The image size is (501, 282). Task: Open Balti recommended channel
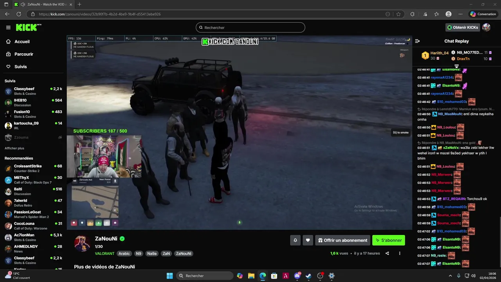click(x=33, y=191)
